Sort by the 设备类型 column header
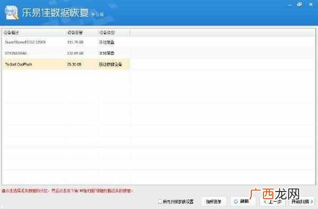Image resolution: width=318 pixels, height=209 pixels. pos(113,33)
